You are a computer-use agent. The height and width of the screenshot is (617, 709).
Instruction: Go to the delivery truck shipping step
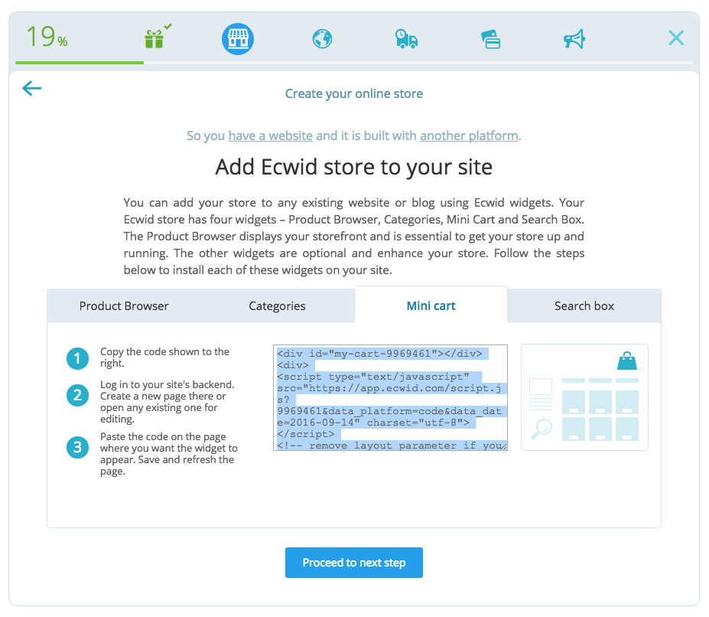coord(406,39)
